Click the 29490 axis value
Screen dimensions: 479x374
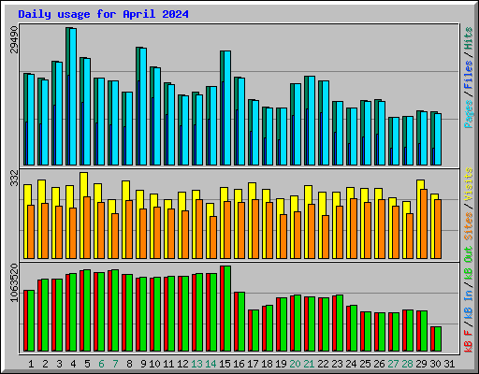(14, 39)
